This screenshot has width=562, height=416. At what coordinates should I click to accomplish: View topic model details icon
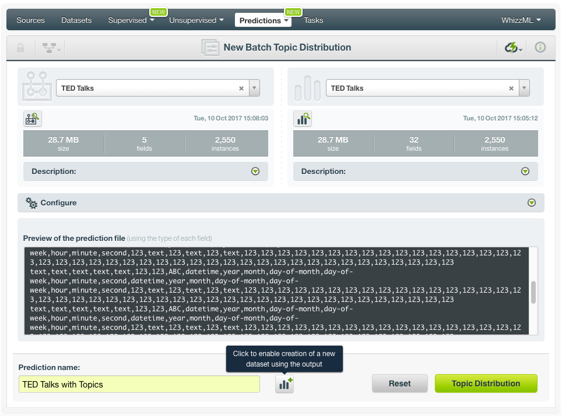(x=33, y=119)
